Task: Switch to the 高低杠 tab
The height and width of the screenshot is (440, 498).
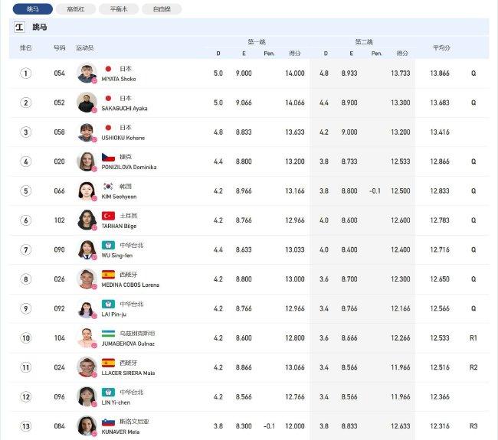Action: 76,9
